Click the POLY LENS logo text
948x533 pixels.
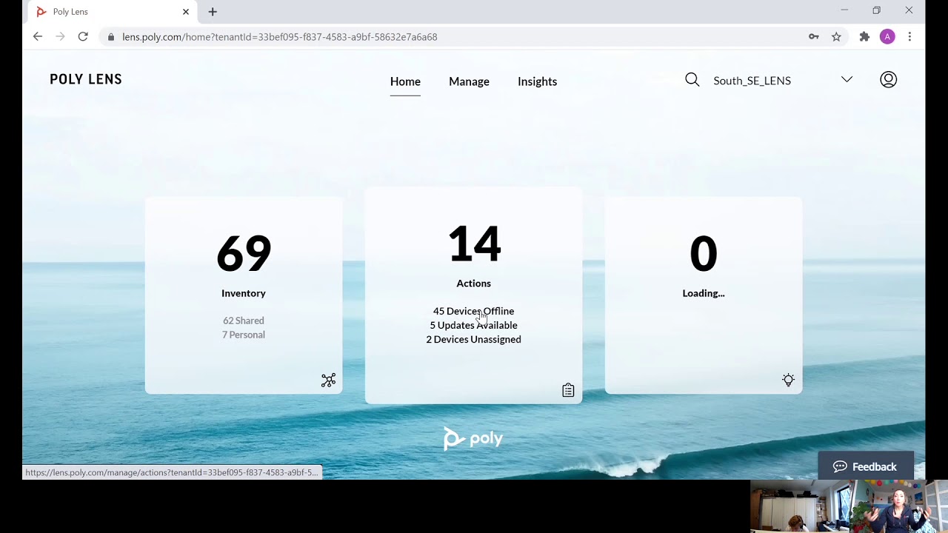tap(86, 79)
